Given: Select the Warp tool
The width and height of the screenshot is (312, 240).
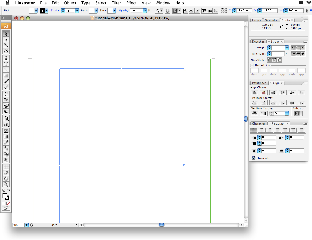Looking at the screenshot, I should coord(6,105).
